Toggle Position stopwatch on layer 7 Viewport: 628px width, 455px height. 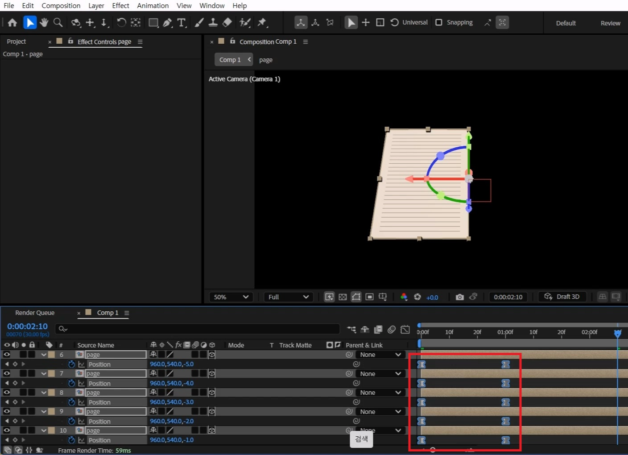(x=71, y=383)
